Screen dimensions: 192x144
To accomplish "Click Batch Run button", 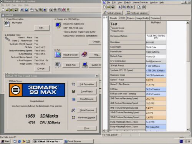I will 71,65.
